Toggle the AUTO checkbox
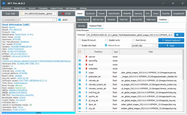Viewport: 187px width, 115px height. [x=60, y=20]
